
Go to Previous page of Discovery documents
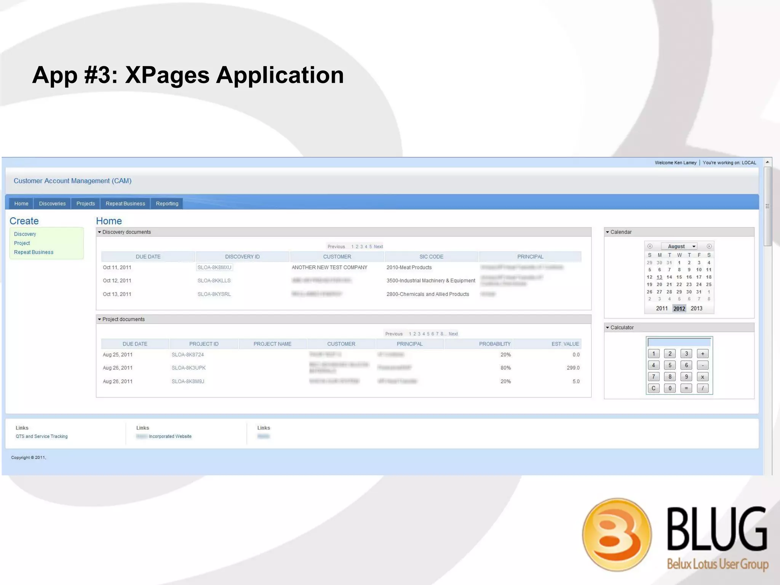coord(336,247)
